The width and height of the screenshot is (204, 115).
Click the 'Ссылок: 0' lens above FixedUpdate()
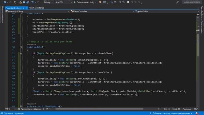(31, 104)
